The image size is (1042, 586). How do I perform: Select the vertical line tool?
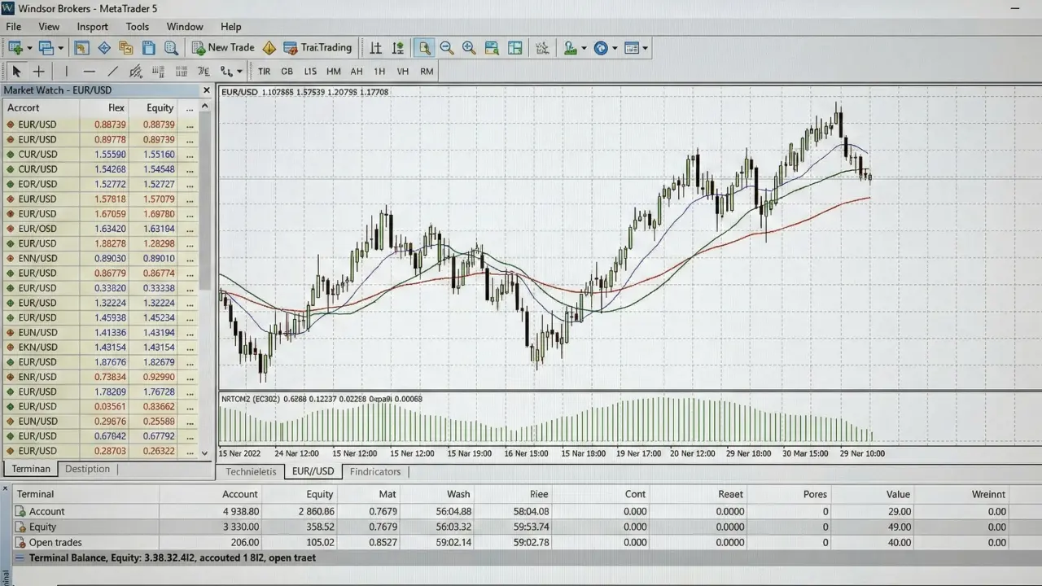click(66, 71)
